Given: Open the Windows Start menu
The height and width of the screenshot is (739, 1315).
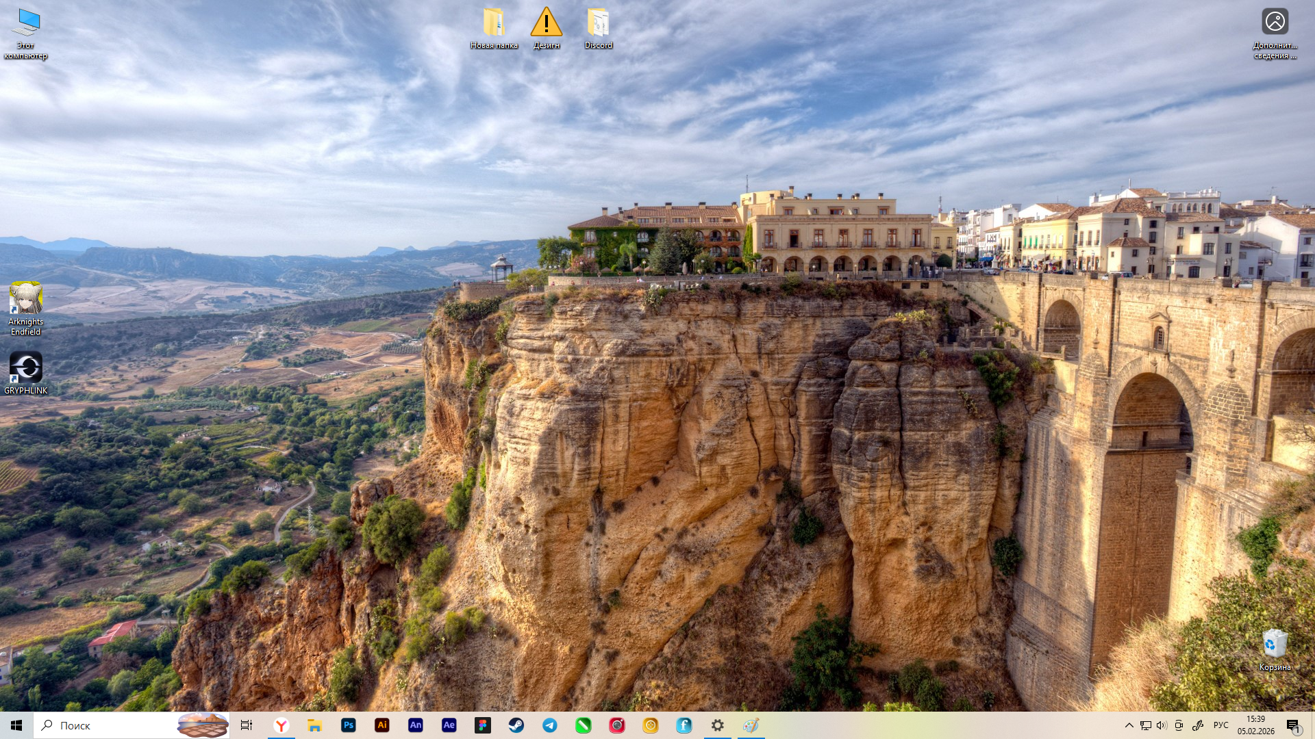Looking at the screenshot, I should (16, 725).
